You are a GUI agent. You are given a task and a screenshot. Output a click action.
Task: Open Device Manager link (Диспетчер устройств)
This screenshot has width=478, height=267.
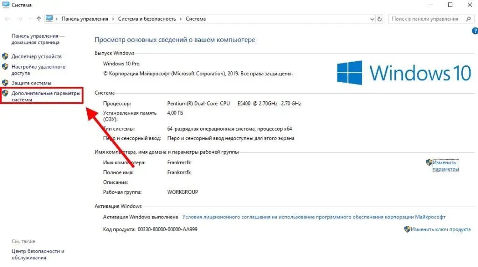coord(36,56)
